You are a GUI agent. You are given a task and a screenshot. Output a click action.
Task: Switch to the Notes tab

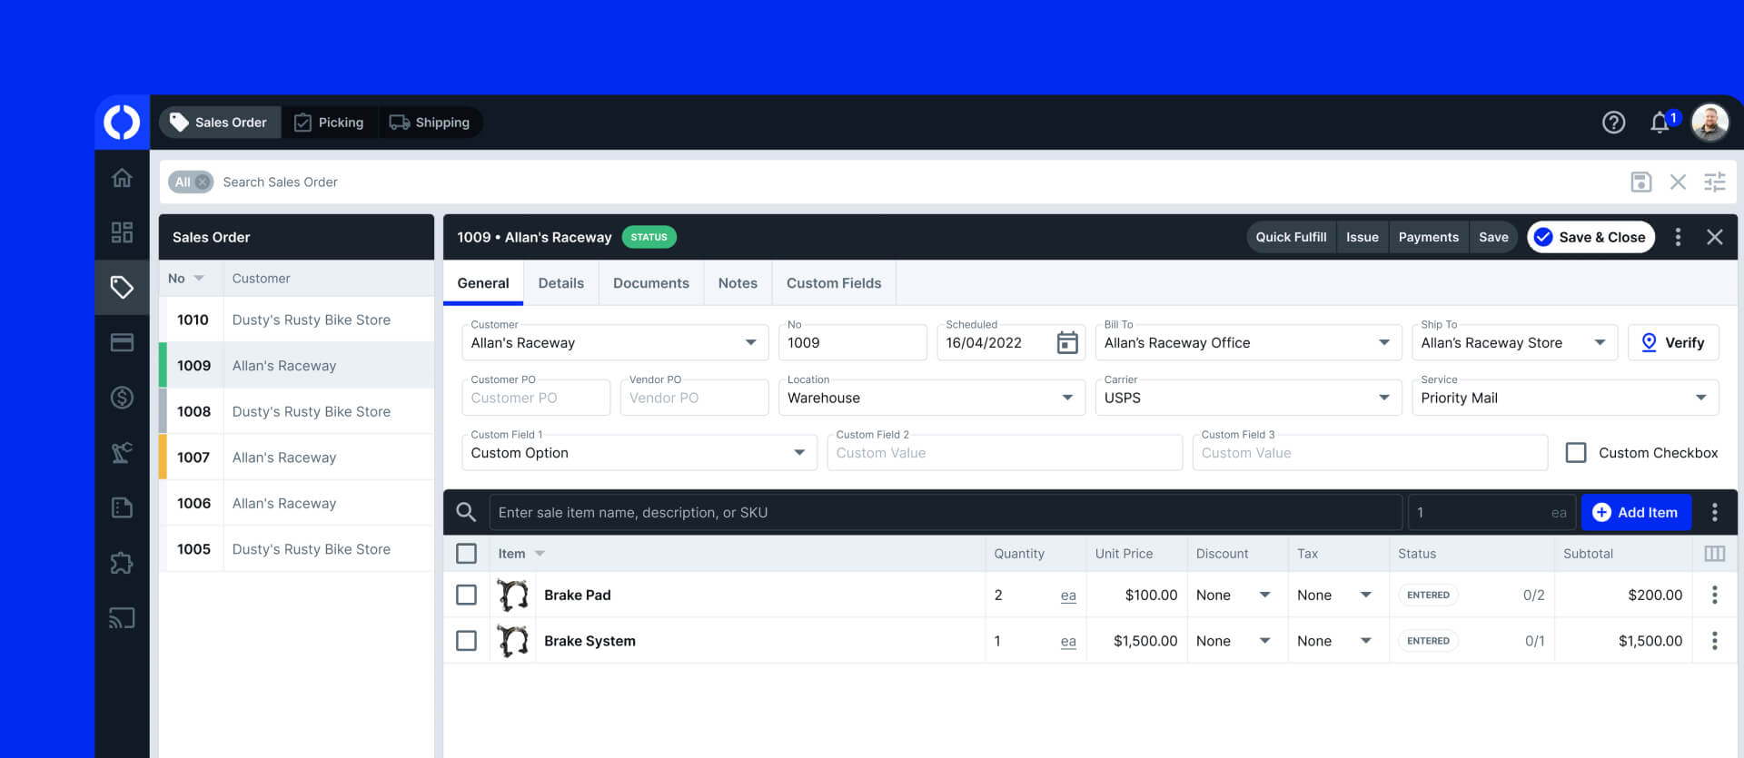coord(738,283)
